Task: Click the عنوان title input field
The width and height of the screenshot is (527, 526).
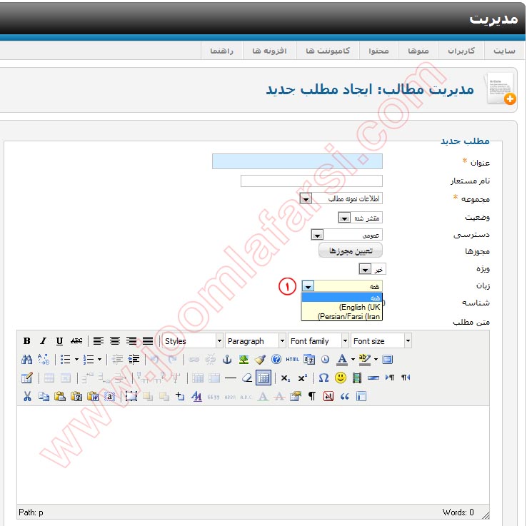Action: coord(297,161)
